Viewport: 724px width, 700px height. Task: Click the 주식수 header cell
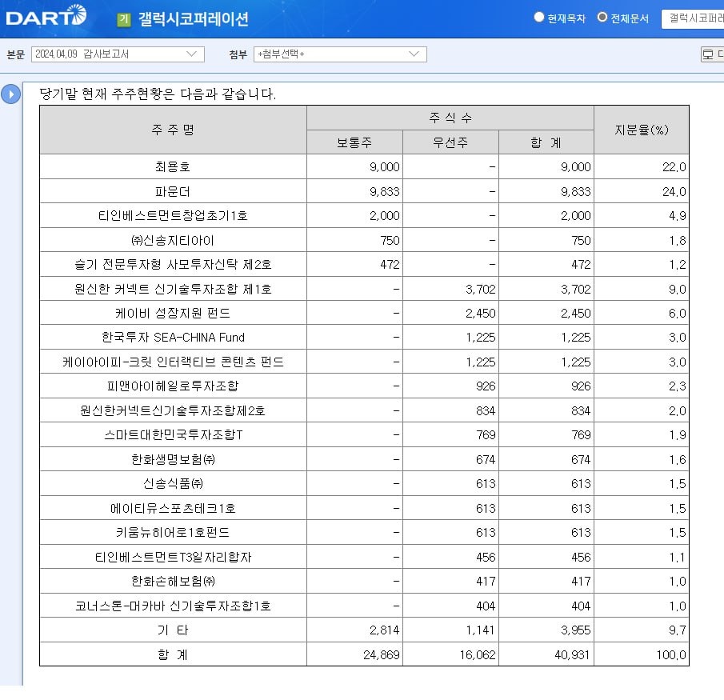(450, 118)
